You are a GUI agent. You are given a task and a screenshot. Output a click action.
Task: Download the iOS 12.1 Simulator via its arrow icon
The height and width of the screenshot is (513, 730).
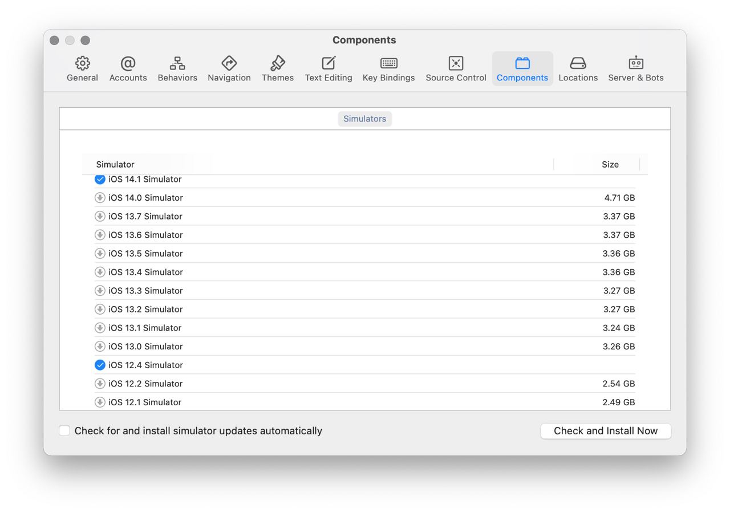pyautogui.click(x=100, y=402)
